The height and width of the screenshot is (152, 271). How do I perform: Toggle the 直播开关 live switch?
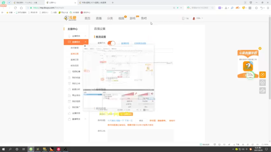pos(111,43)
